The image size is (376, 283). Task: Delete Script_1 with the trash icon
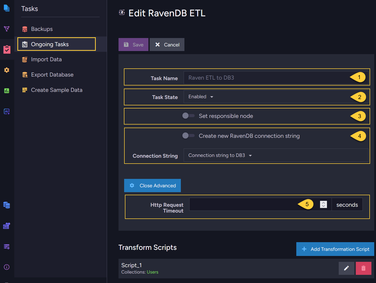tap(363, 268)
